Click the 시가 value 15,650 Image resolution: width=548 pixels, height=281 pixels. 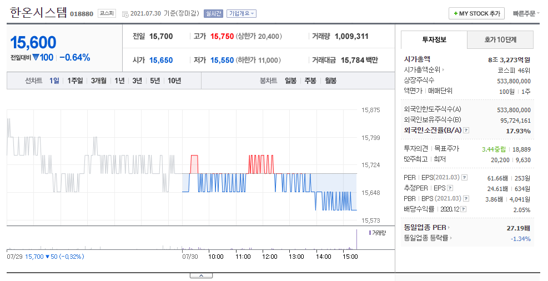(161, 60)
